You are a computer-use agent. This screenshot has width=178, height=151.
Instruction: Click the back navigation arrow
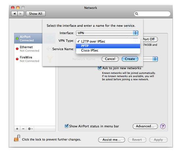[14, 14]
